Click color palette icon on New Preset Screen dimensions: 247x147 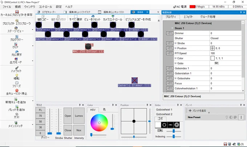point(235,117)
